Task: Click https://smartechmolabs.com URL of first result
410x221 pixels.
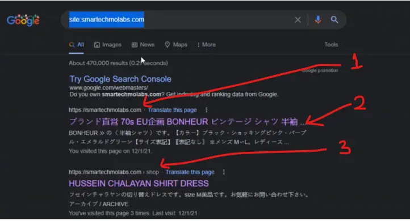Action: point(105,110)
